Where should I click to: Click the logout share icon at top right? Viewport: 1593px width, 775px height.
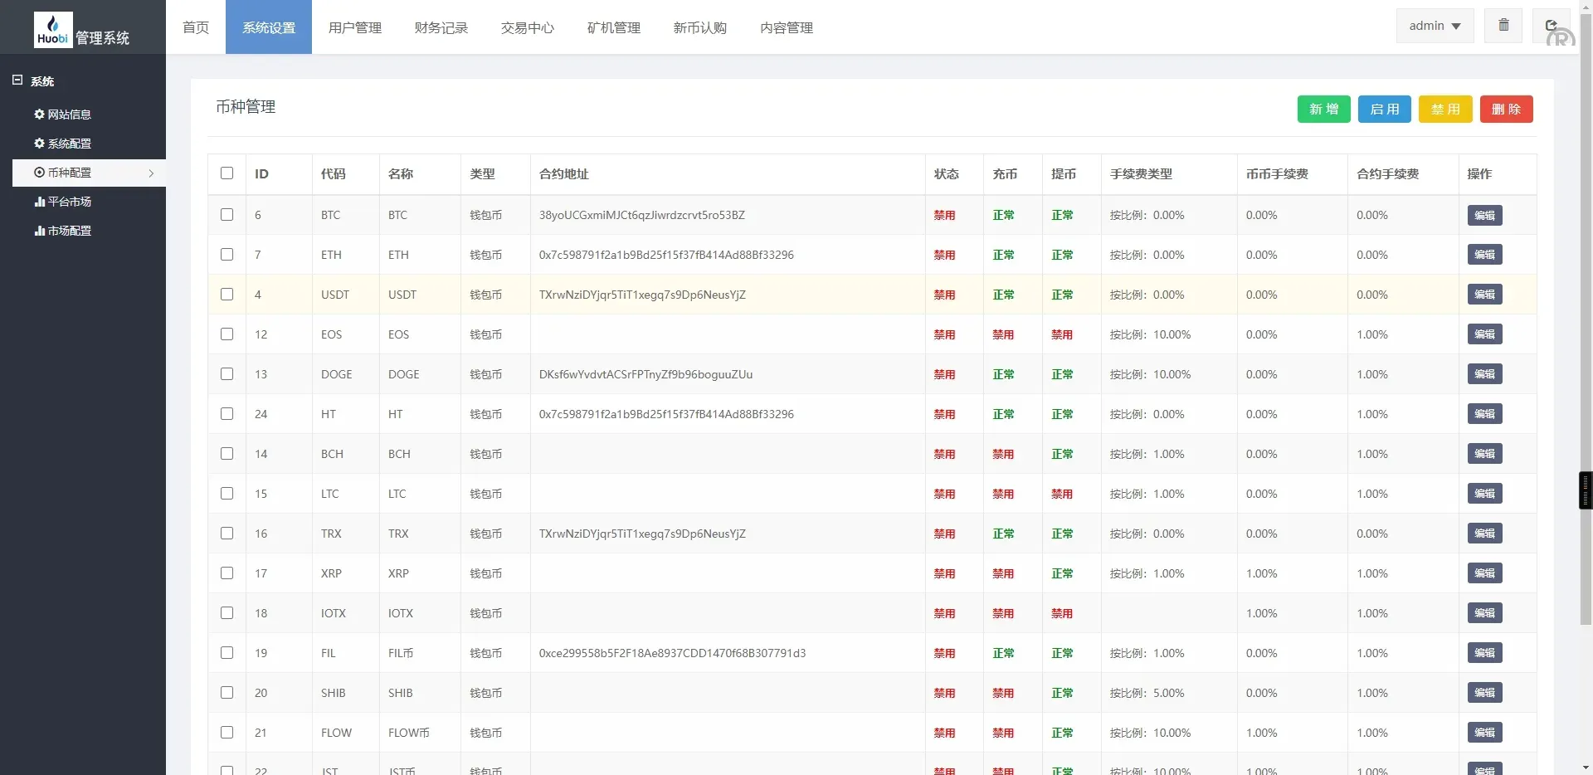(x=1551, y=24)
